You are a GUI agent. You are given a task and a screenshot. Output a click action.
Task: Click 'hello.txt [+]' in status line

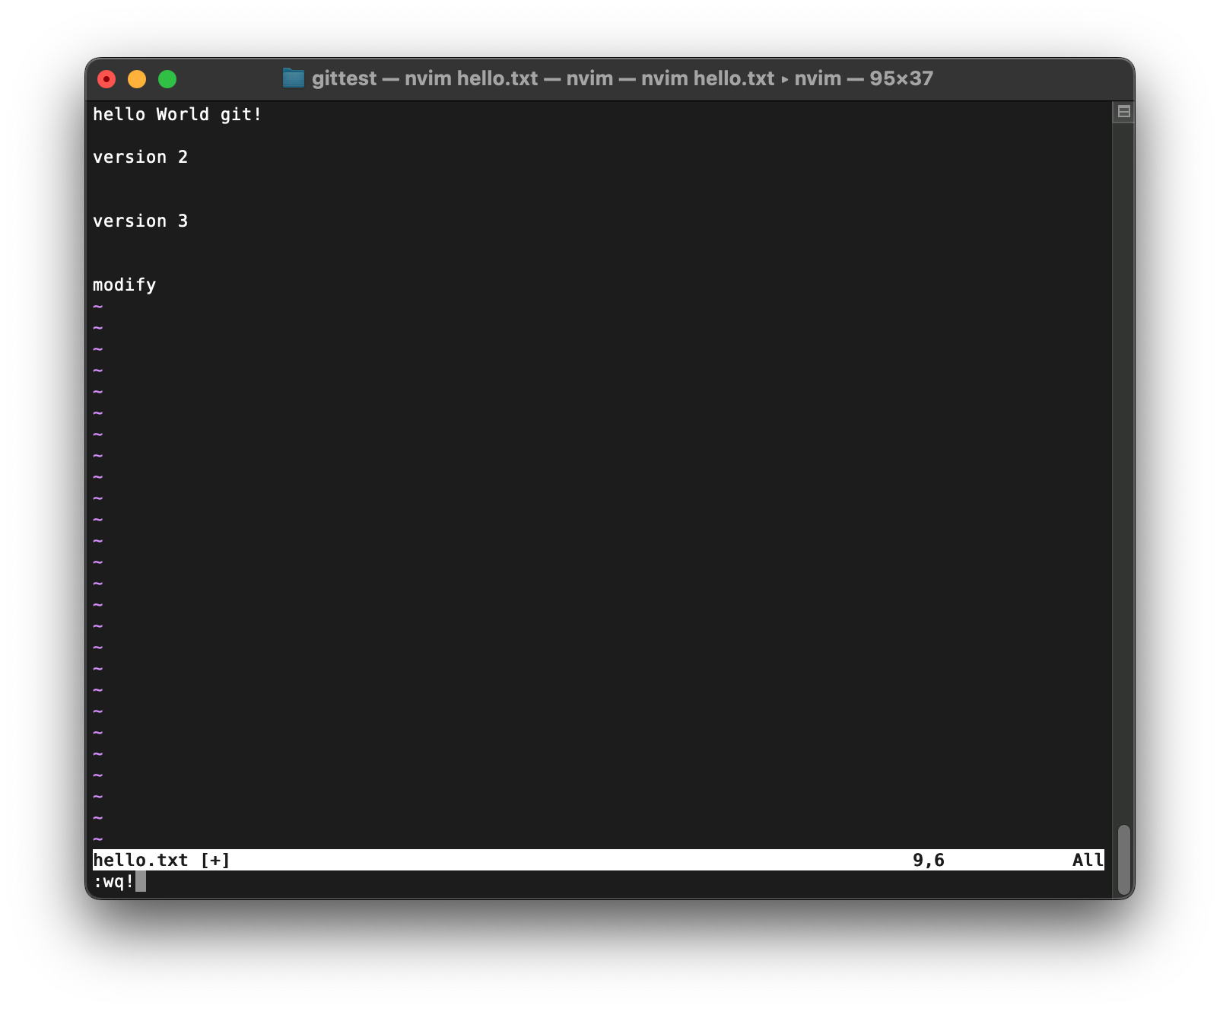click(161, 860)
